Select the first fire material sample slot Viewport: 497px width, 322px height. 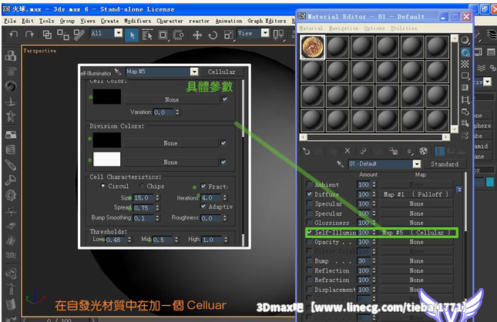click(313, 47)
